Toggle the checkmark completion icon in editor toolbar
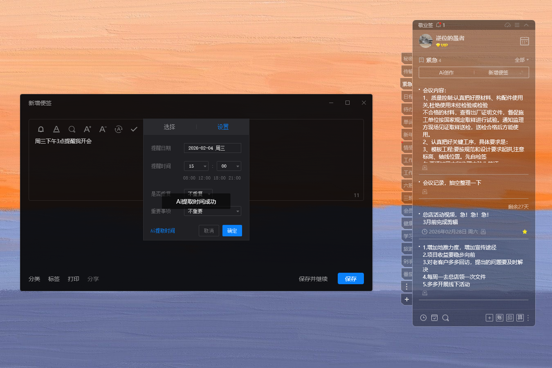This screenshot has width=552, height=368. [x=134, y=129]
